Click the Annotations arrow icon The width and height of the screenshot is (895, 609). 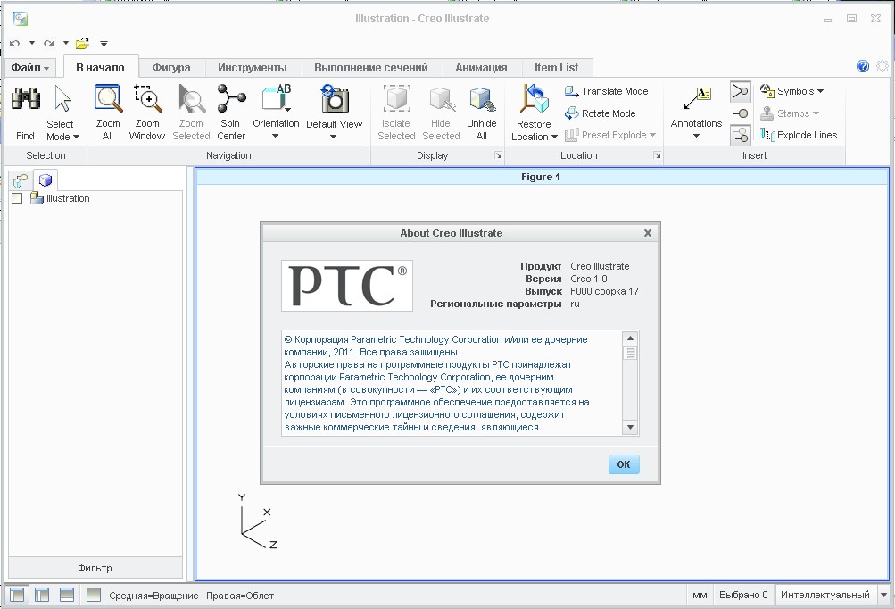[697, 98]
